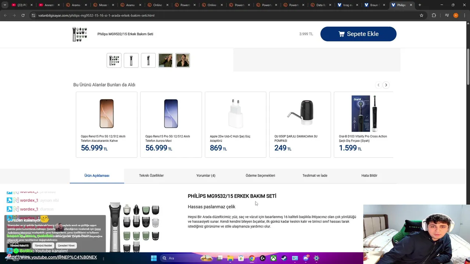Image resolution: width=470 pixels, height=264 pixels.
Task: Open Oppo Reno15 Pro Aurora Mavi product
Action: (171, 125)
